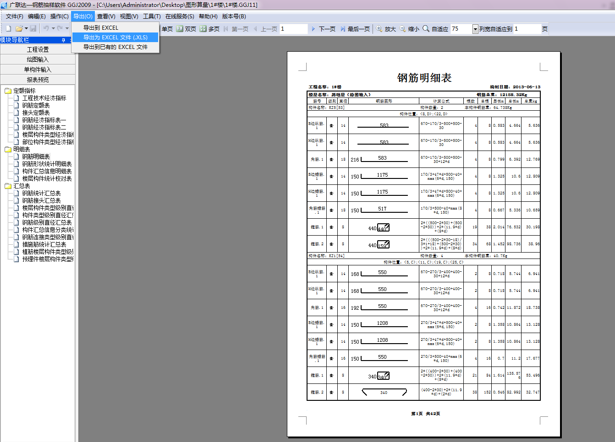Switch to 多页 multi-page view
Screen dimensions: 615x442
coord(209,29)
